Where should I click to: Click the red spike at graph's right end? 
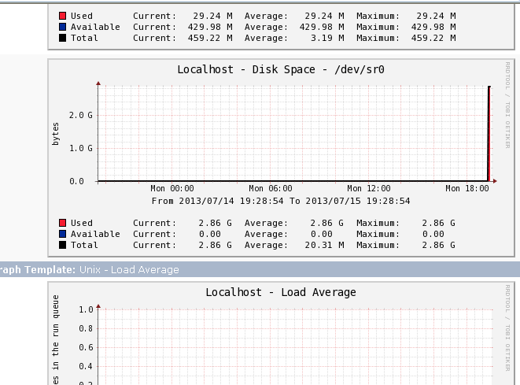[489, 134]
